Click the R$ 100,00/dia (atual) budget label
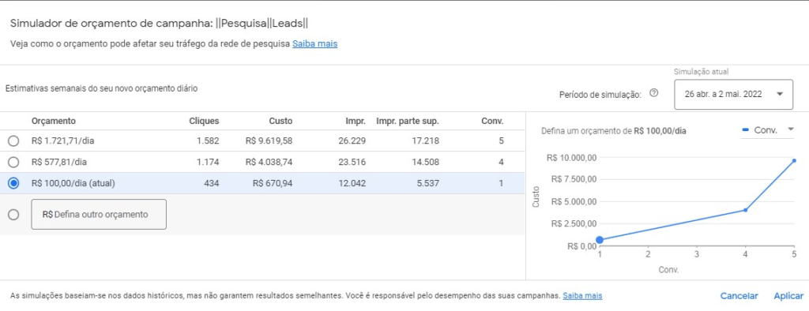 pyautogui.click(x=73, y=184)
